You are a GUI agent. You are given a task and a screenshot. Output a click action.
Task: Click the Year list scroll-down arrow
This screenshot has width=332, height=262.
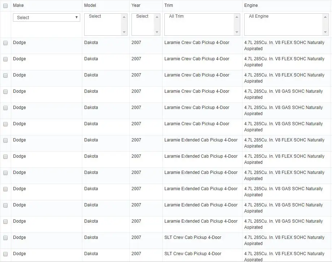tap(157, 32)
